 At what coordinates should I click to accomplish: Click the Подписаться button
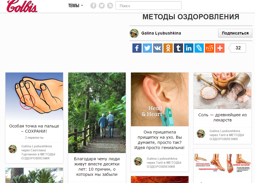click(x=235, y=33)
